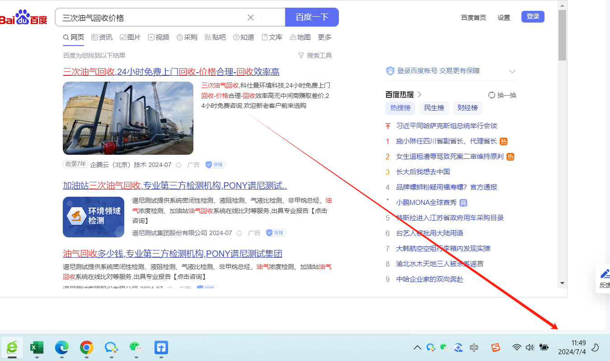Open the 搜索工具 filter options
Viewport: 610px width, 361px height.
pos(315,56)
